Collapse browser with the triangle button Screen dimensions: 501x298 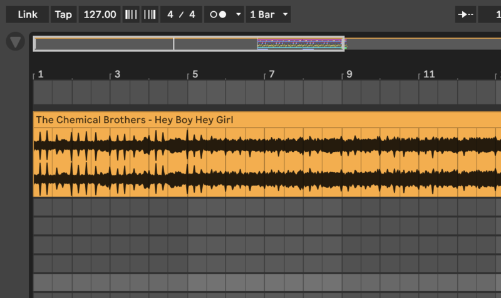pos(15,41)
